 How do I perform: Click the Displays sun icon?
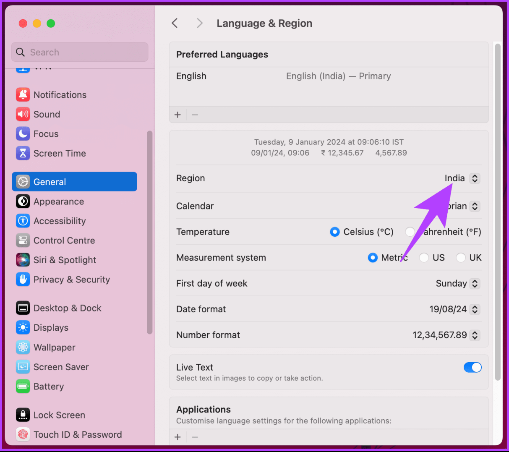[x=23, y=327]
